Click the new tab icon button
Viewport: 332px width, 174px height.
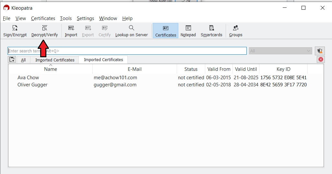(12, 60)
